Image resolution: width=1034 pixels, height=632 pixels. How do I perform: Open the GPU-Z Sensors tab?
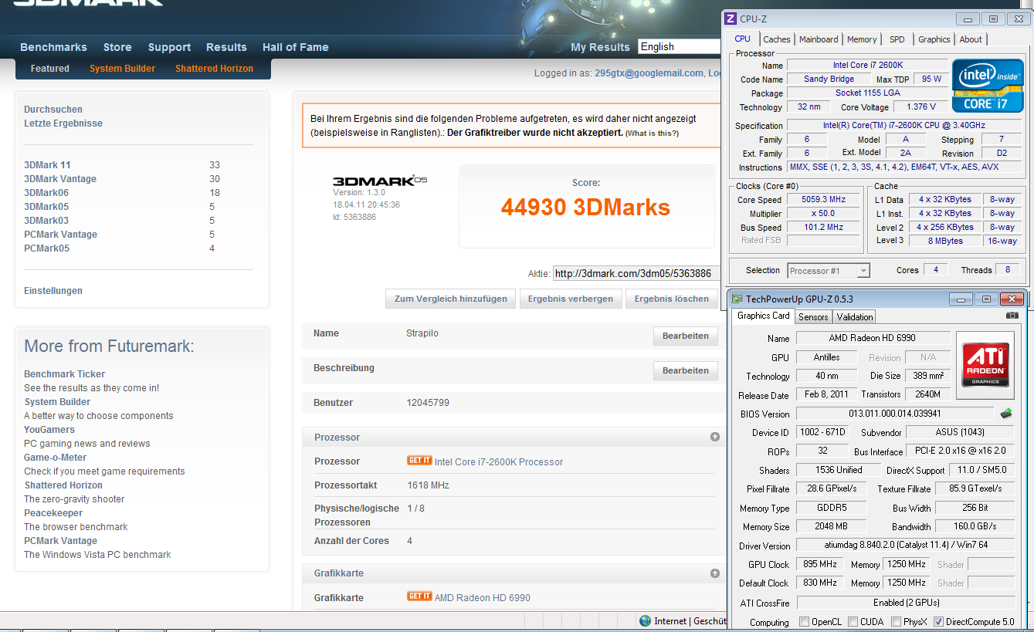(813, 317)
